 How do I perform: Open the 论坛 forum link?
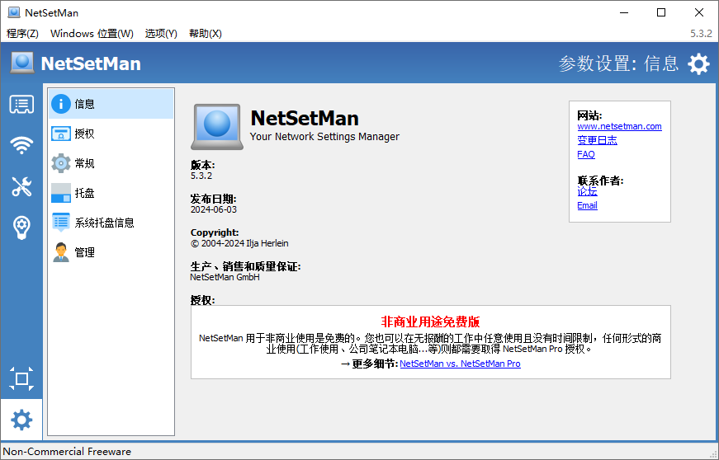click(x=588, y=191)
